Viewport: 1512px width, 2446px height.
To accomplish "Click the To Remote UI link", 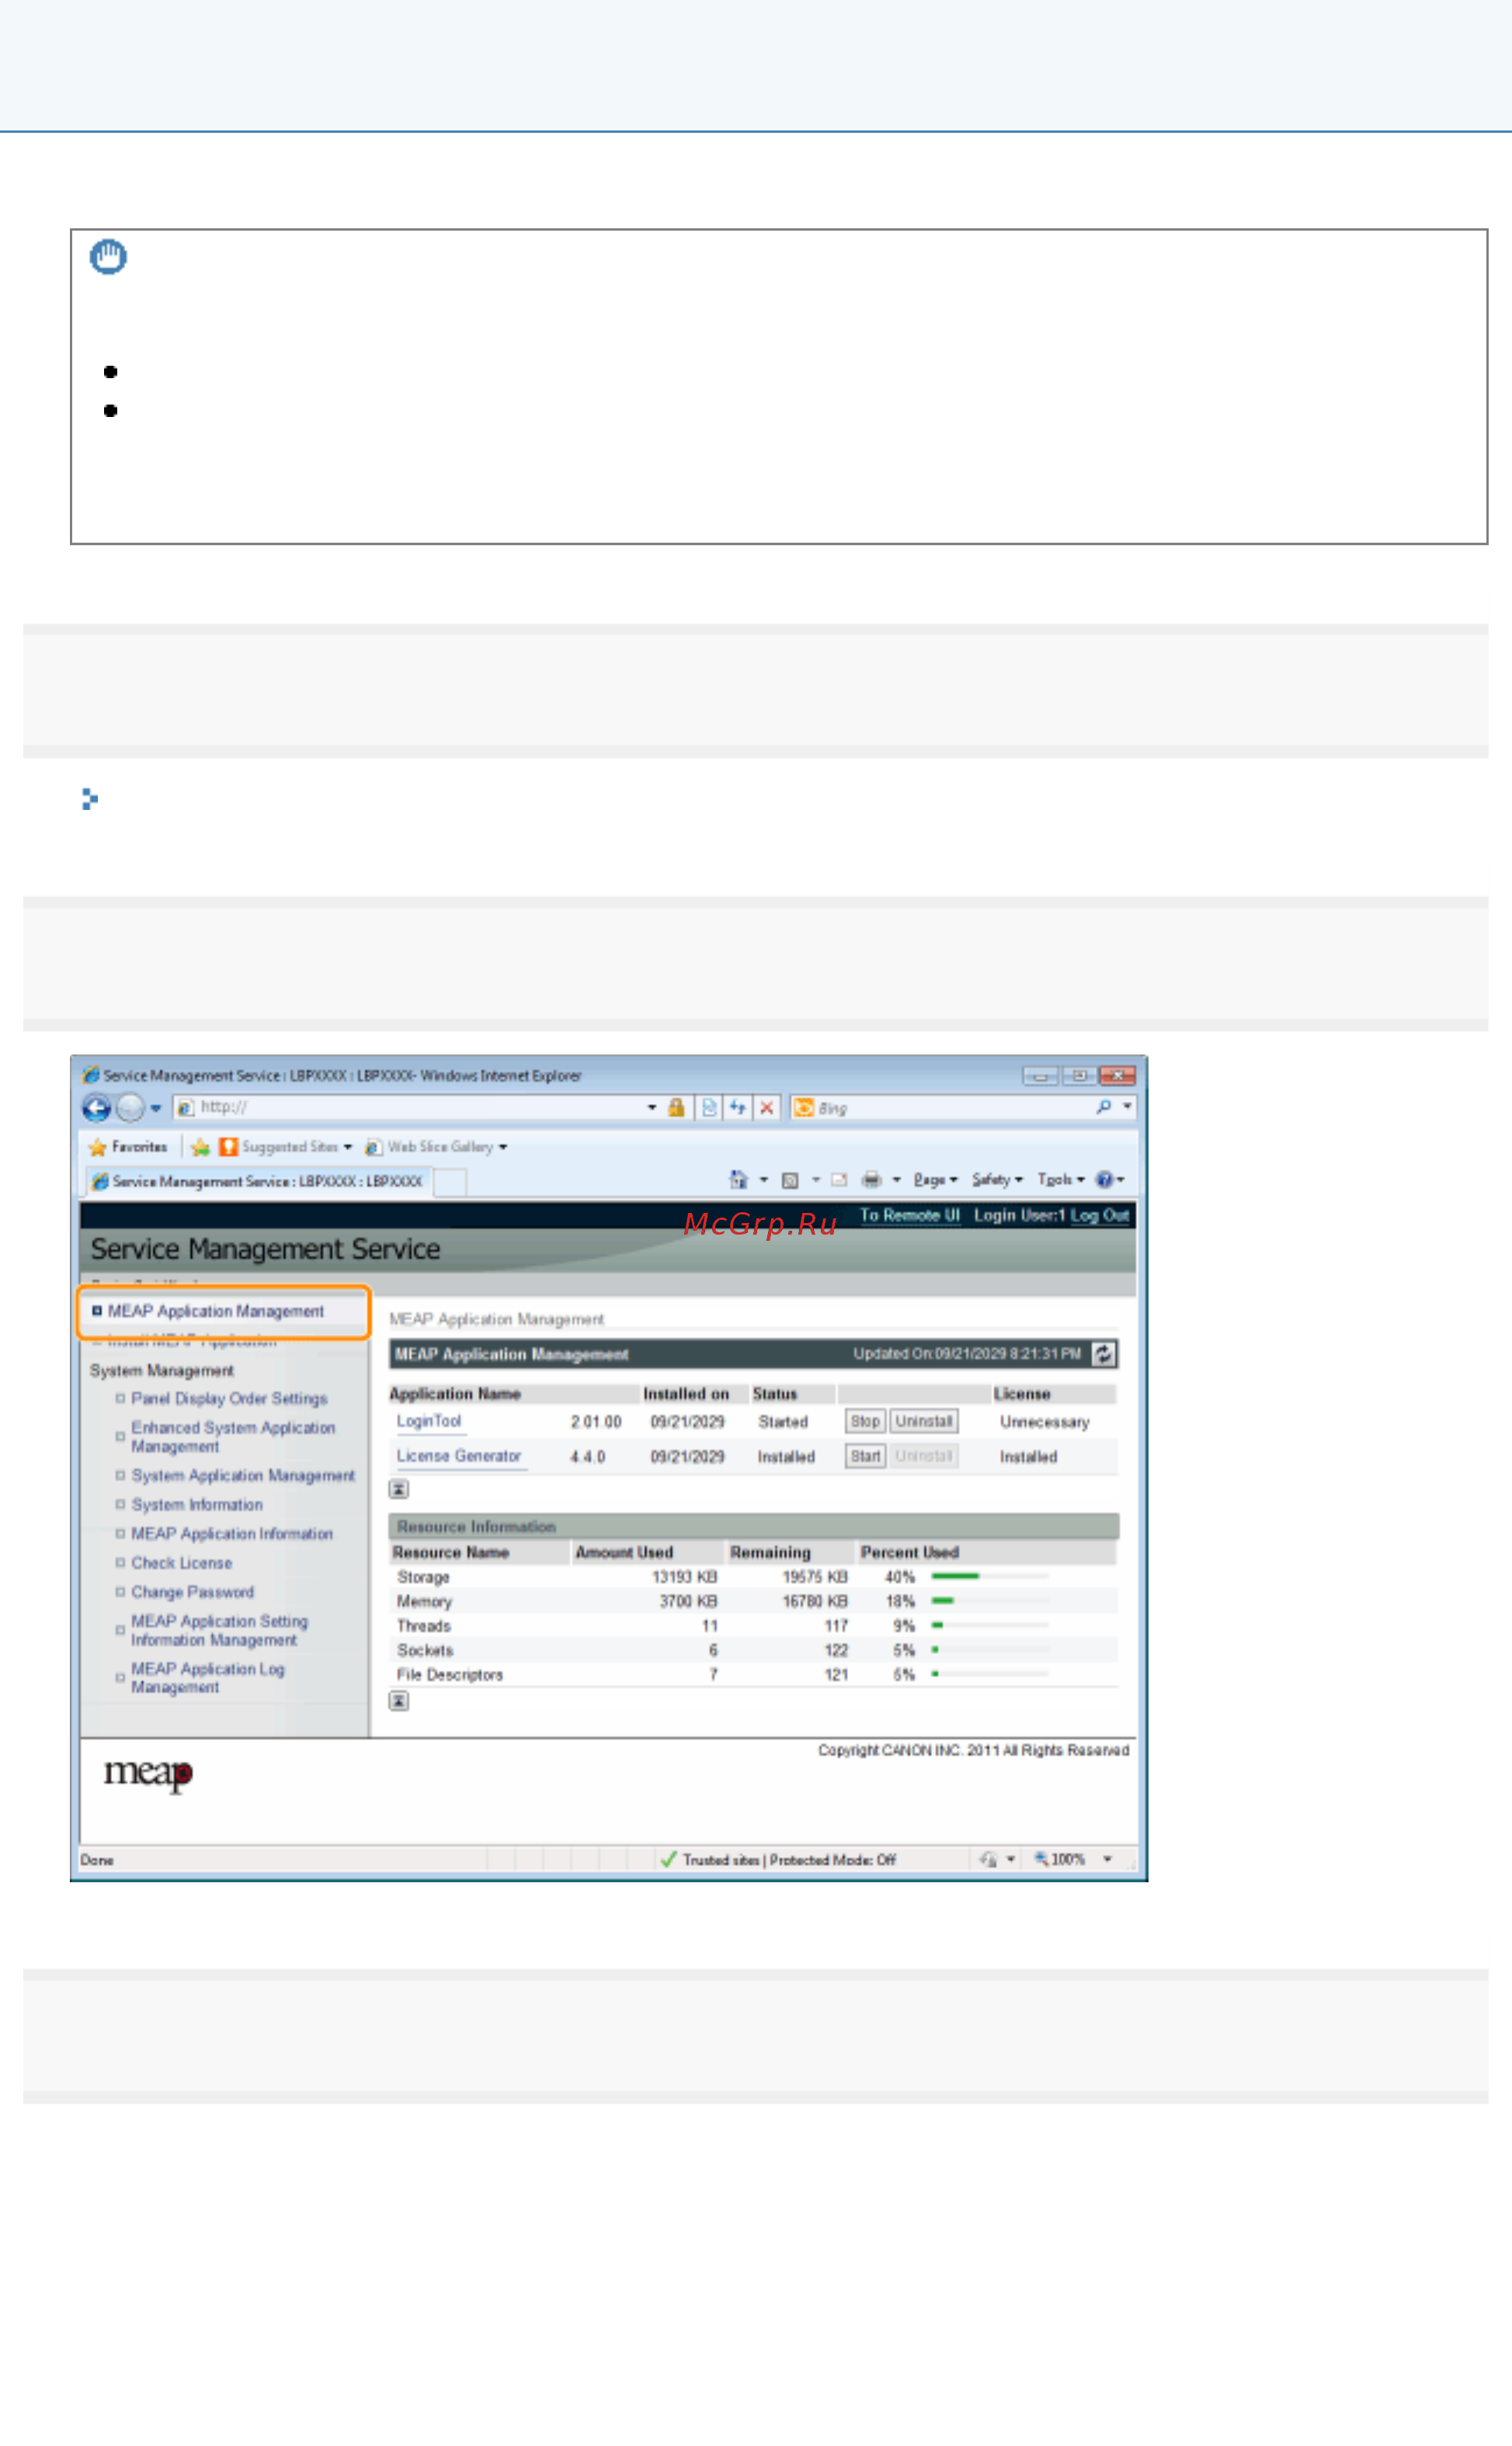I will point(909,1215).
